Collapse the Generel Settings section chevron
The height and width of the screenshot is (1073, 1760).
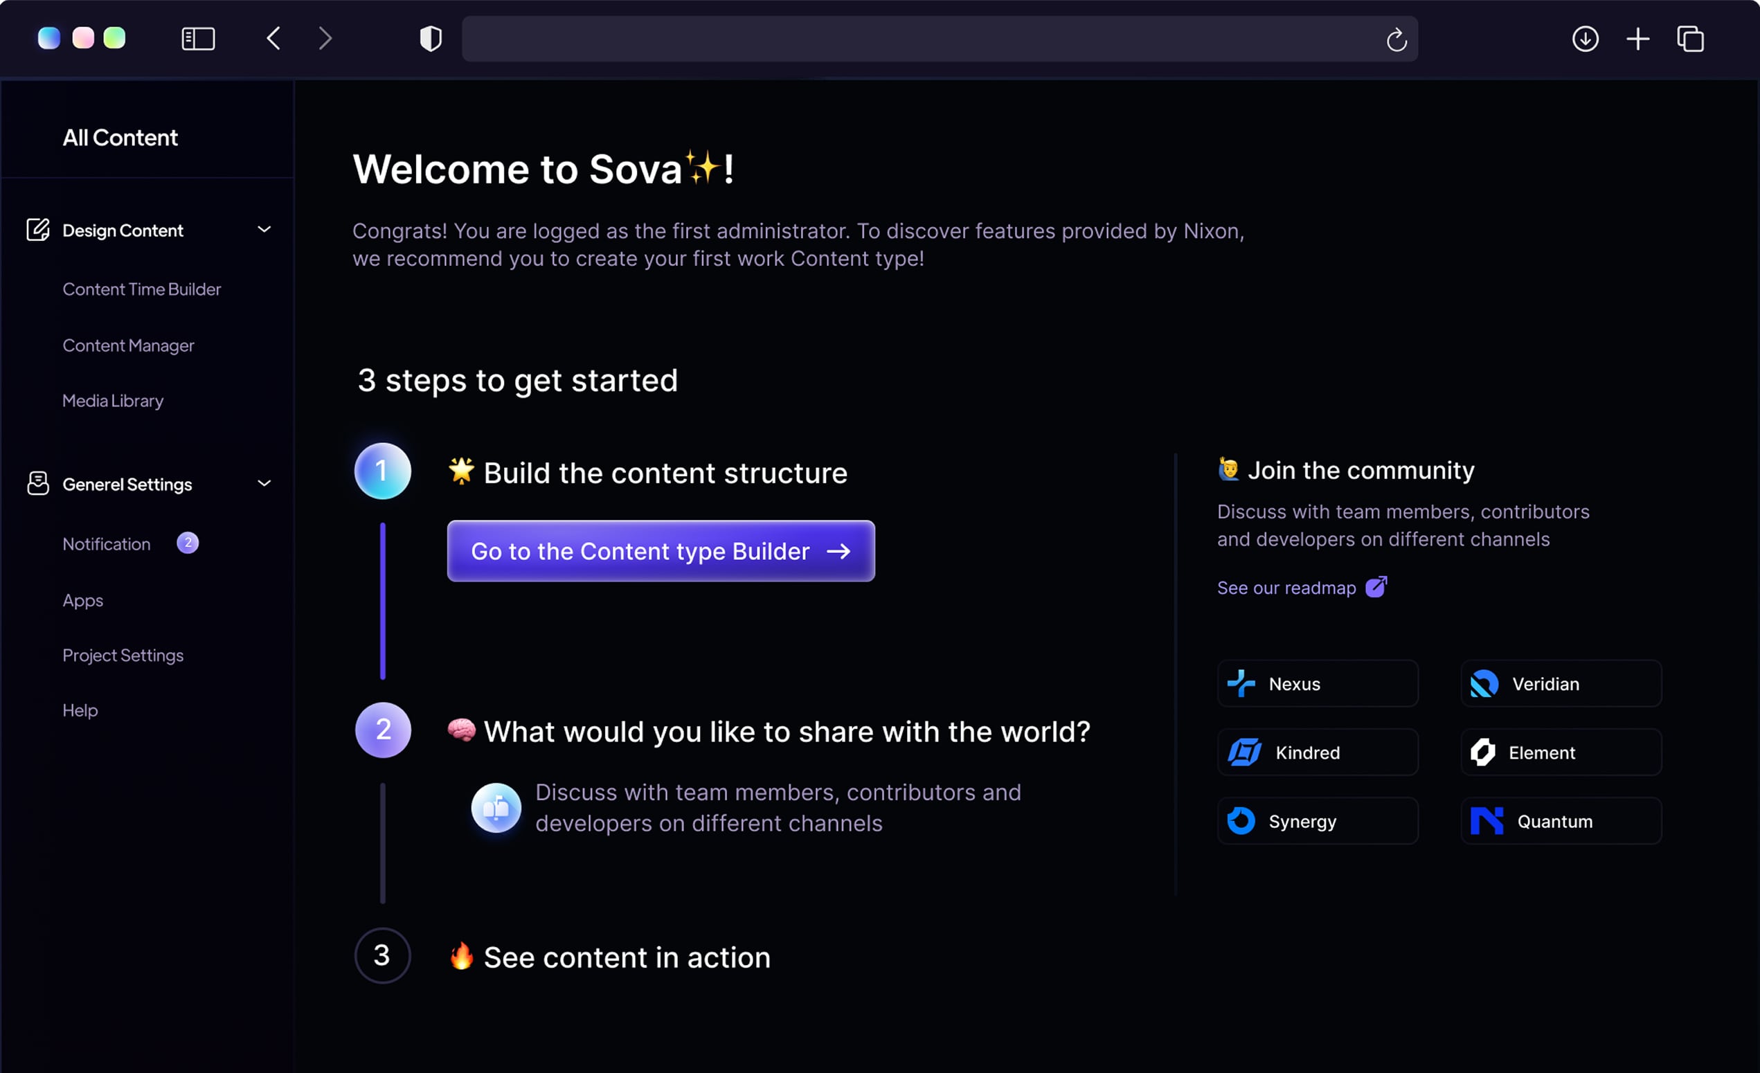[x=264, y=484]
